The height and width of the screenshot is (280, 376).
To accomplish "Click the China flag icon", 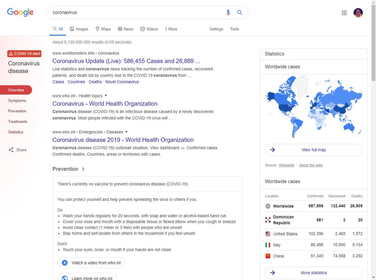I will pyautogui.click(x=268, y=256).
